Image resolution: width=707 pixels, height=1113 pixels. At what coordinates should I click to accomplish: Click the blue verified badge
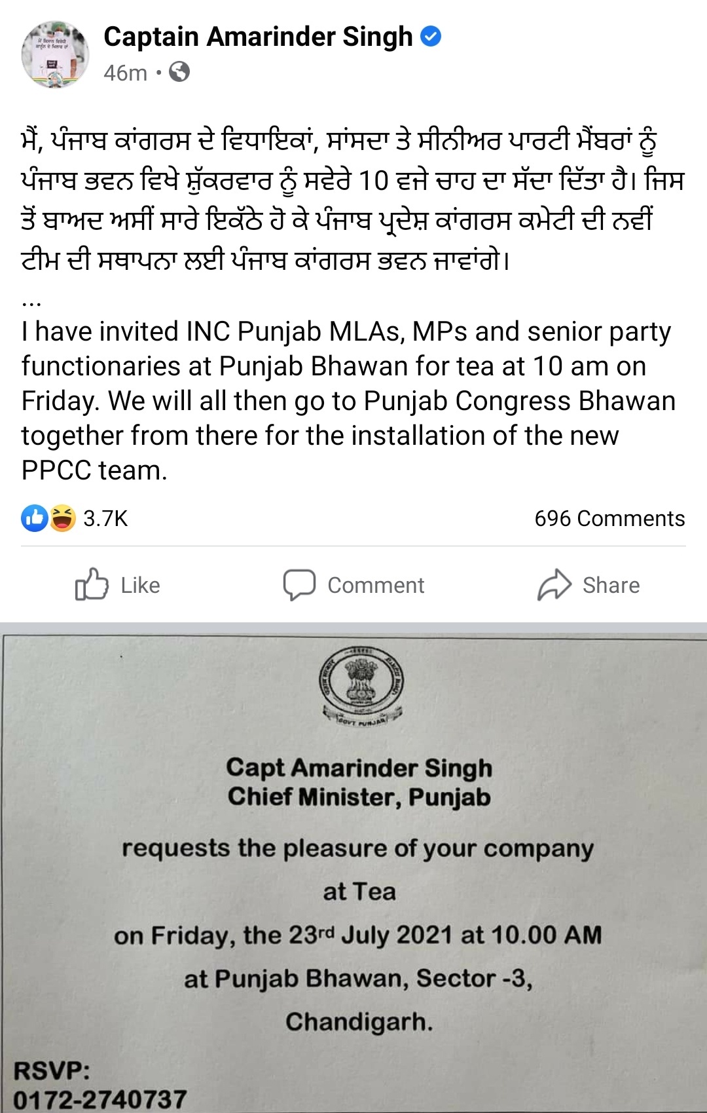pos(430,37)
